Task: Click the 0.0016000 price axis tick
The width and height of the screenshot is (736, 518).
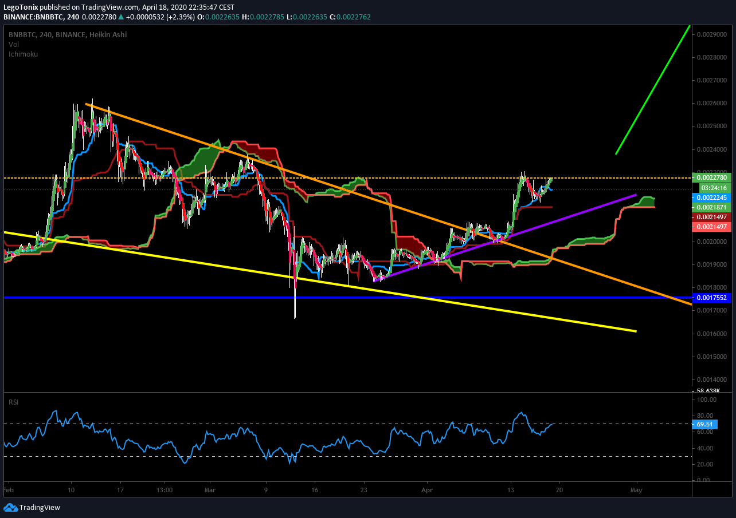Action: click(x=712, y=334)
